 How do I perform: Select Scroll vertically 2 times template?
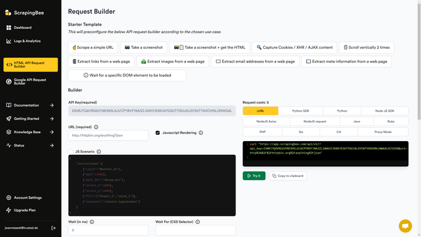coord(366,47)
